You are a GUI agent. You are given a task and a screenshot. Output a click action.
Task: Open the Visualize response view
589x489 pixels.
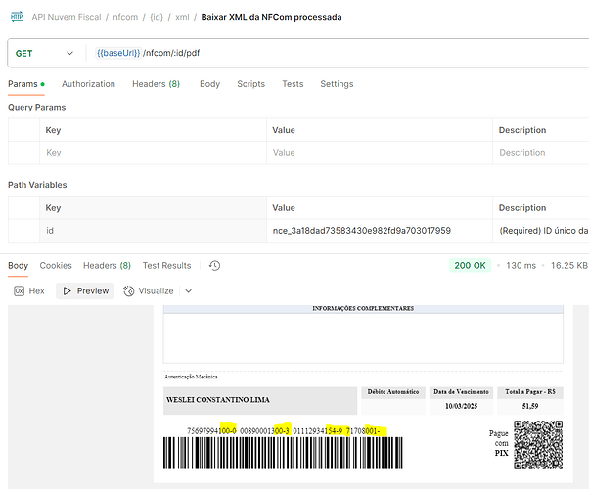tap(149, 291)
